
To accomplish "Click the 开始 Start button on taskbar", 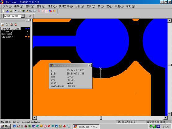I will 5,127.
